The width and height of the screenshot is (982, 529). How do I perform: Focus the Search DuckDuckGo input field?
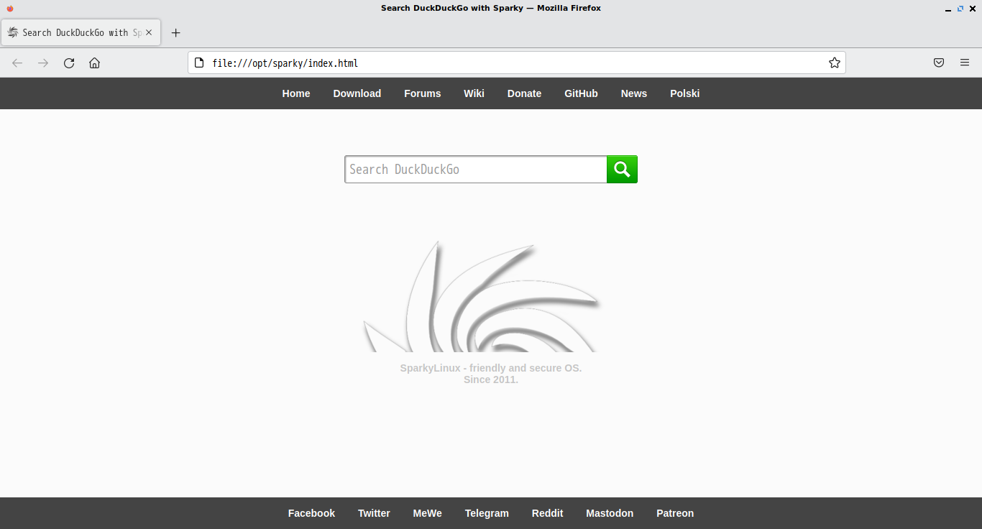(476, 170)
